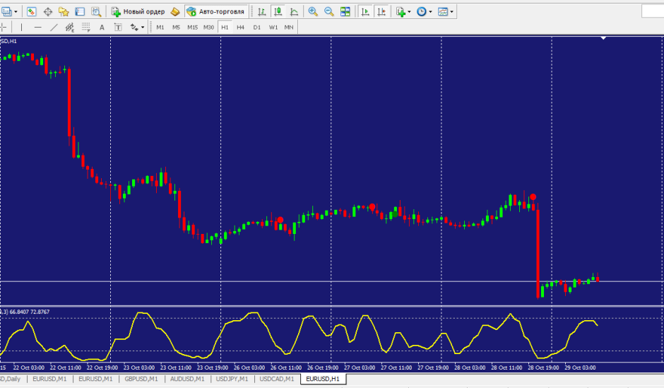Expand the indicators list dropdown
This screenshot has width=664, height=388.
click(410, 12)
